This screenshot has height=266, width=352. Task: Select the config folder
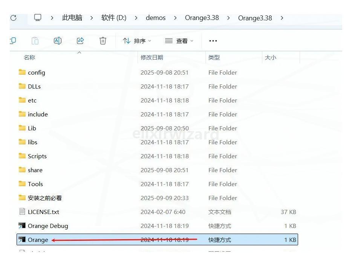(36, 72)
